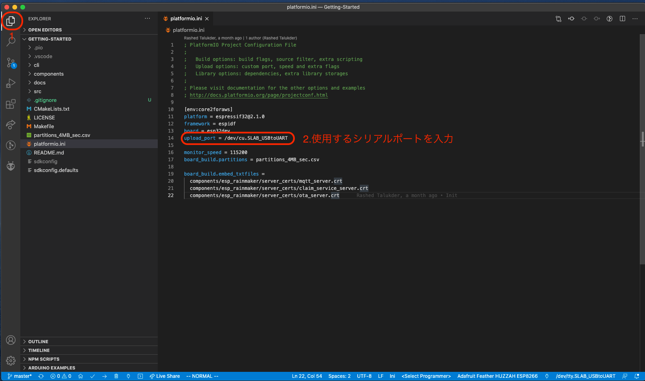
Task: Click Spaces: 2 indentation setting
Action: [x=339, y=376]
